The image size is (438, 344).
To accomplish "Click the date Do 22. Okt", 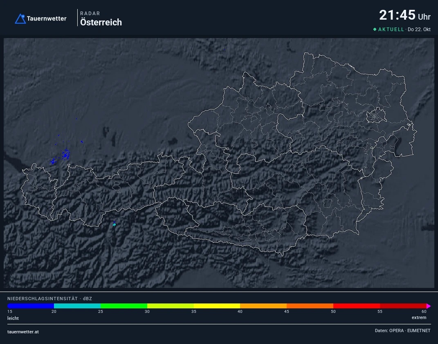I will 419,29.
